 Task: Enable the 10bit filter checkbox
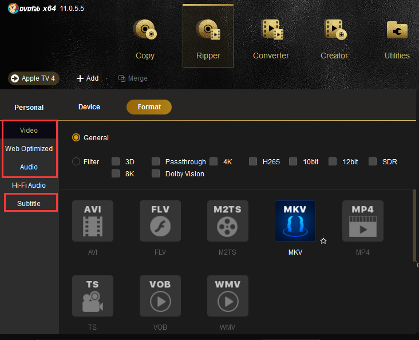click(x=293, y=161)
